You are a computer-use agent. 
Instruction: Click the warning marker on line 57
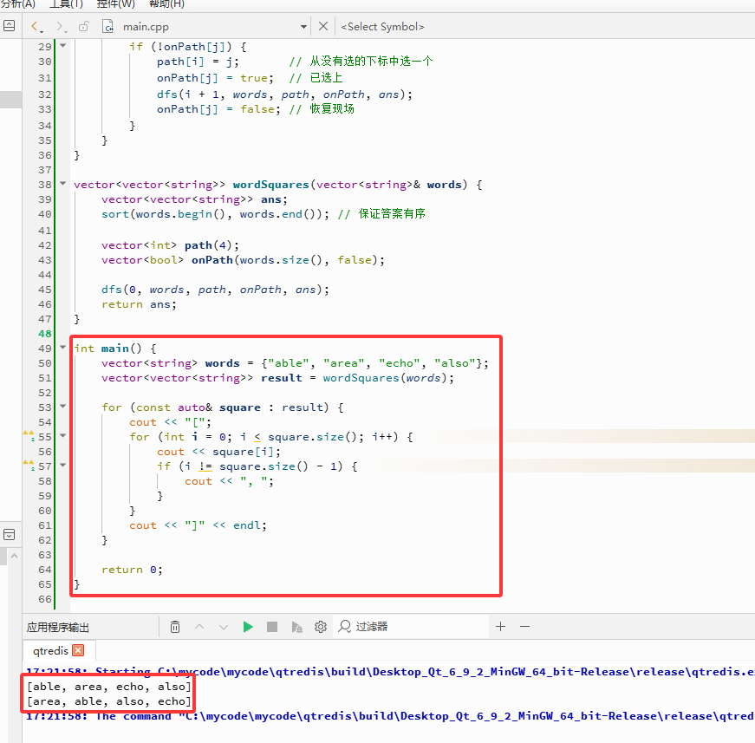(29, 466)
